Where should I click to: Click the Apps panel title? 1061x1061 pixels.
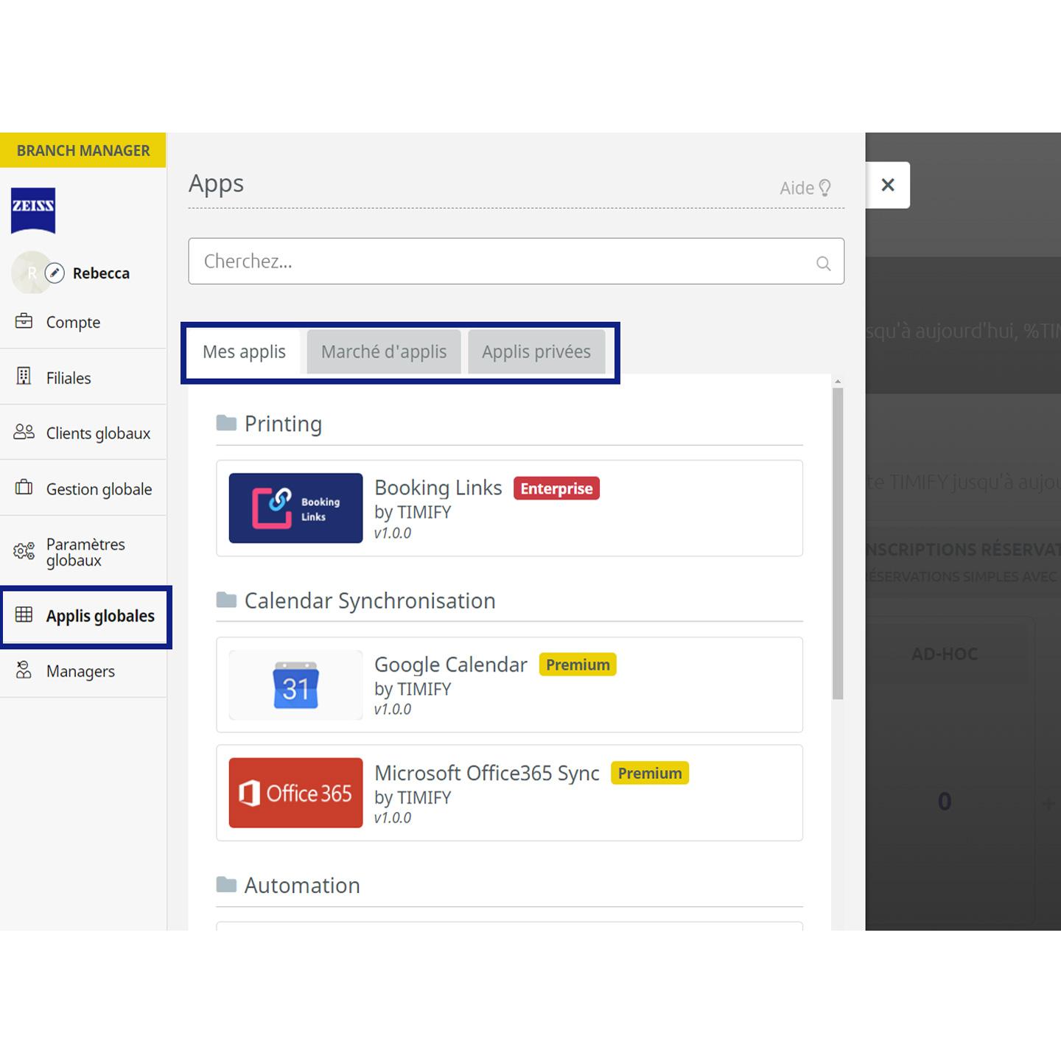(x=216, y=183)
